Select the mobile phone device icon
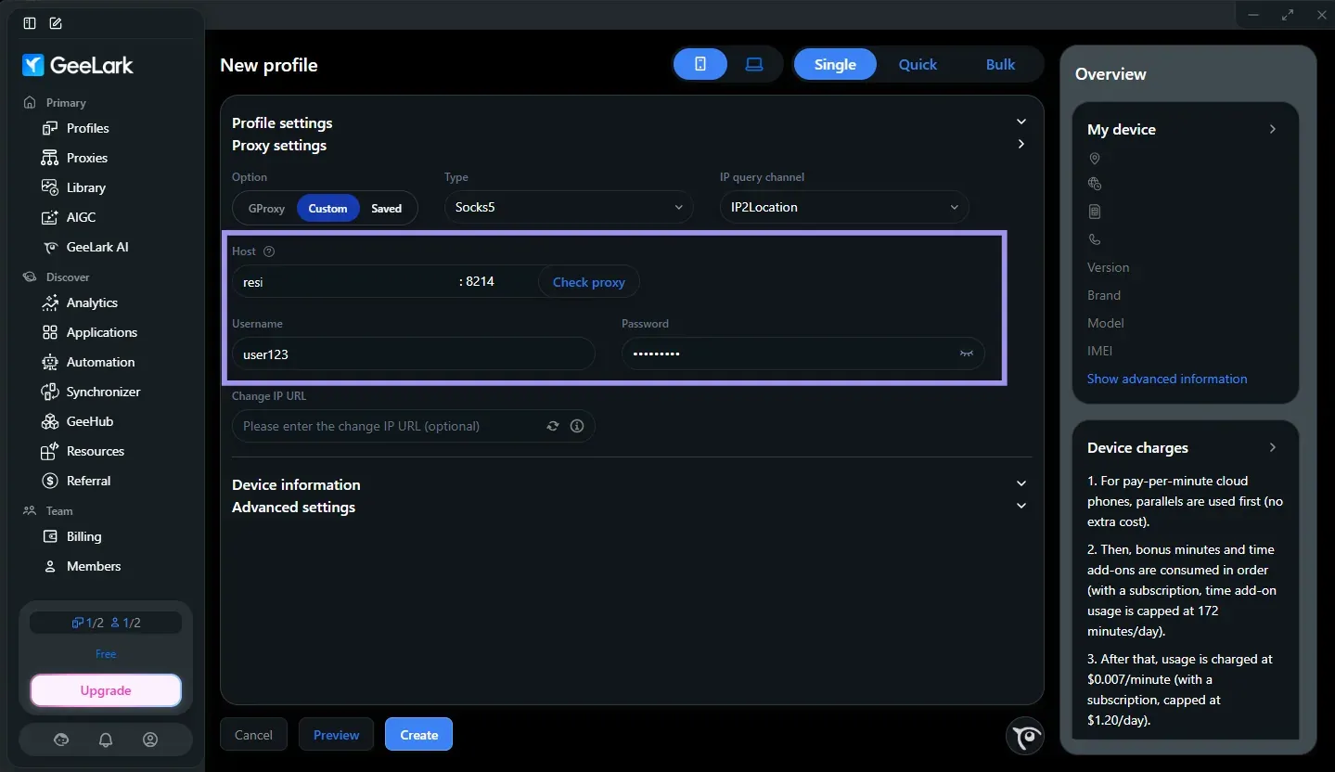Image resolution: width=1335 pixels, height=772 pixels. (x=700, y=64)
